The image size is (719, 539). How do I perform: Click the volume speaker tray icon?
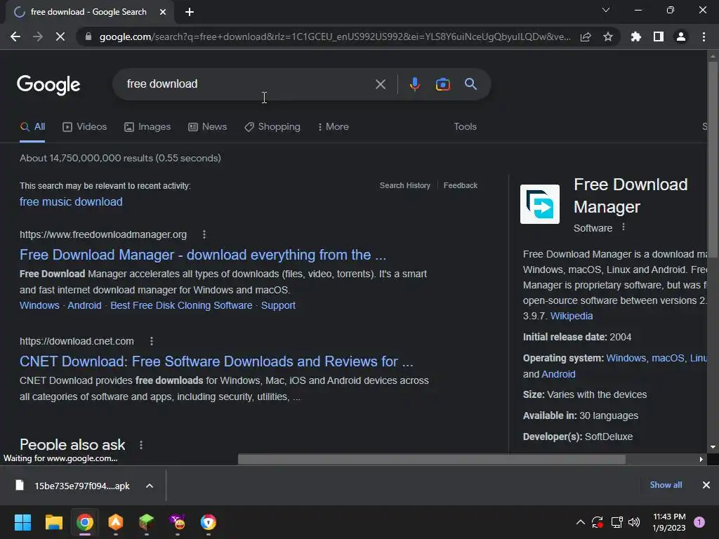tap(634, 522)
